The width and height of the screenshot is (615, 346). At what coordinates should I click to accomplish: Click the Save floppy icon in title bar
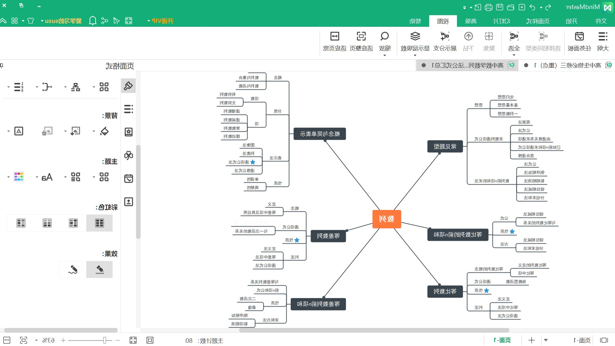500,7
